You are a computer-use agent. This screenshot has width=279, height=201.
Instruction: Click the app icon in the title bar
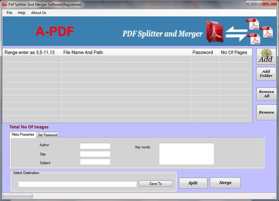(4, 5)
